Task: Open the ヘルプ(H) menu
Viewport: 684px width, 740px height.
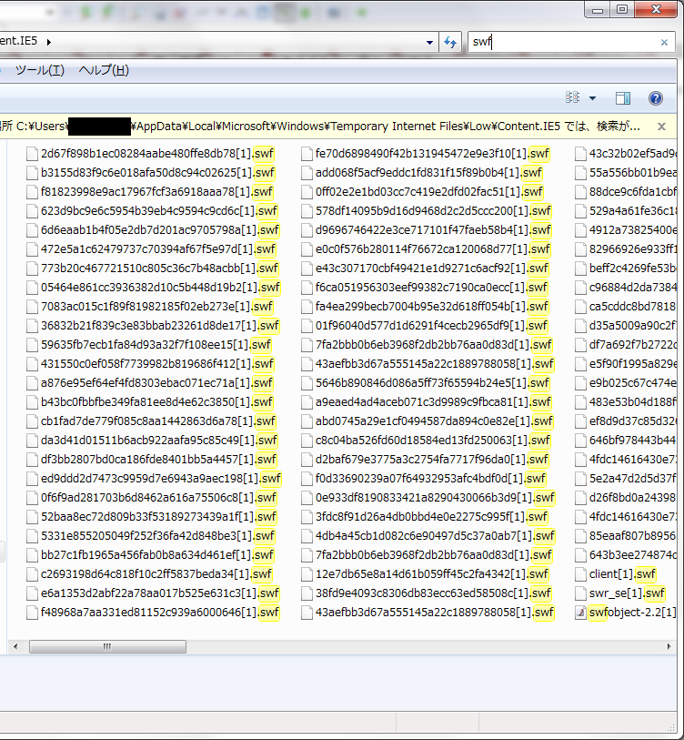Action: [104, 70]
